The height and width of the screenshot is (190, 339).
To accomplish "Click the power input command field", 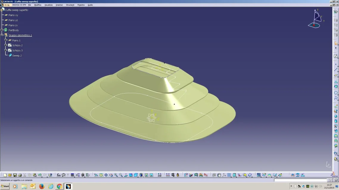I will point(300,180).
